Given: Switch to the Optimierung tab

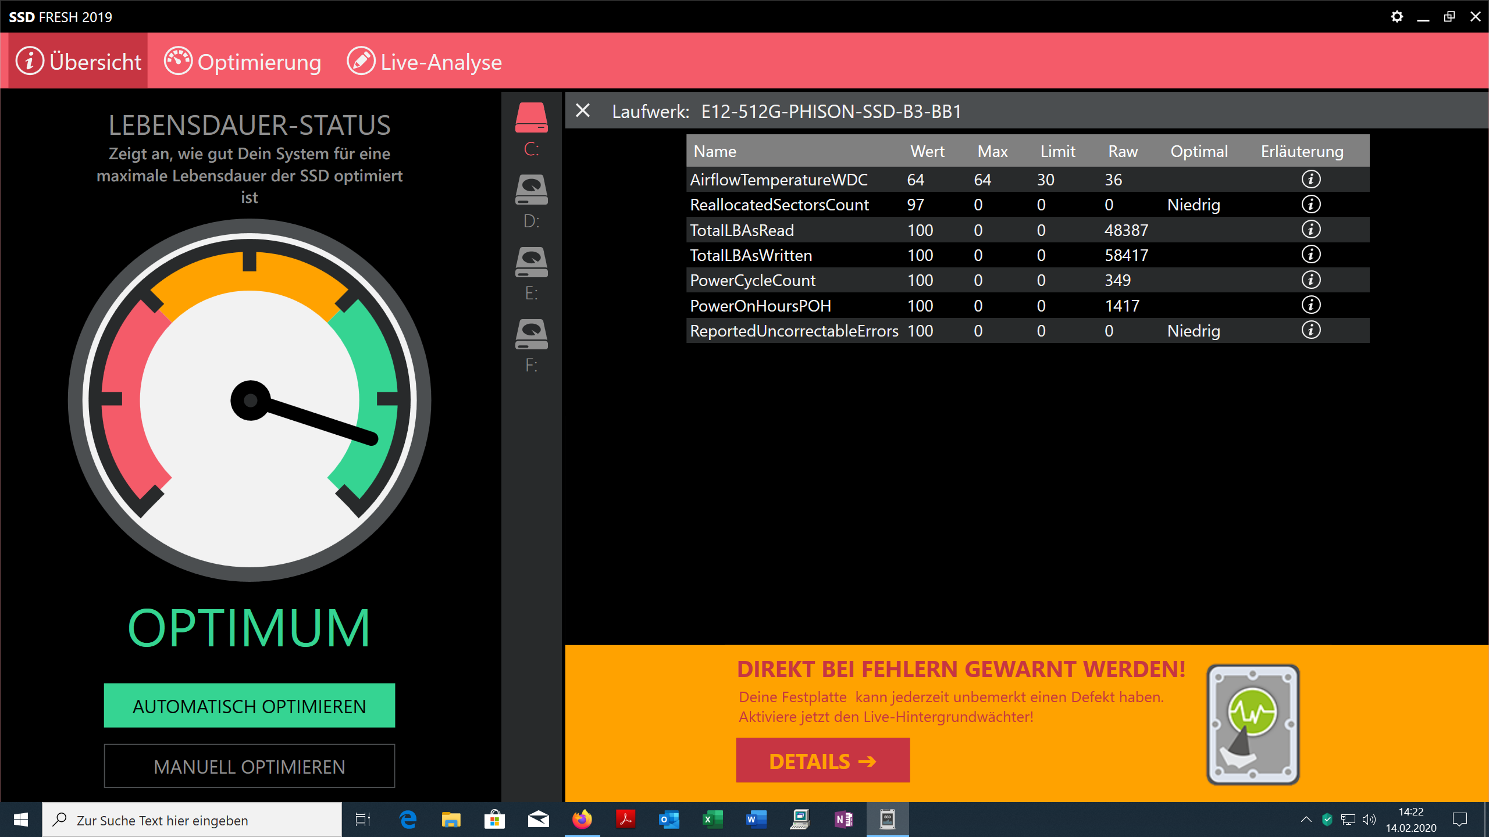Looking at the screenshot, I should 243,62.
